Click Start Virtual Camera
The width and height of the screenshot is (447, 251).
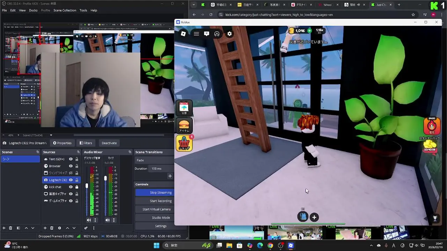pos(154,209)
